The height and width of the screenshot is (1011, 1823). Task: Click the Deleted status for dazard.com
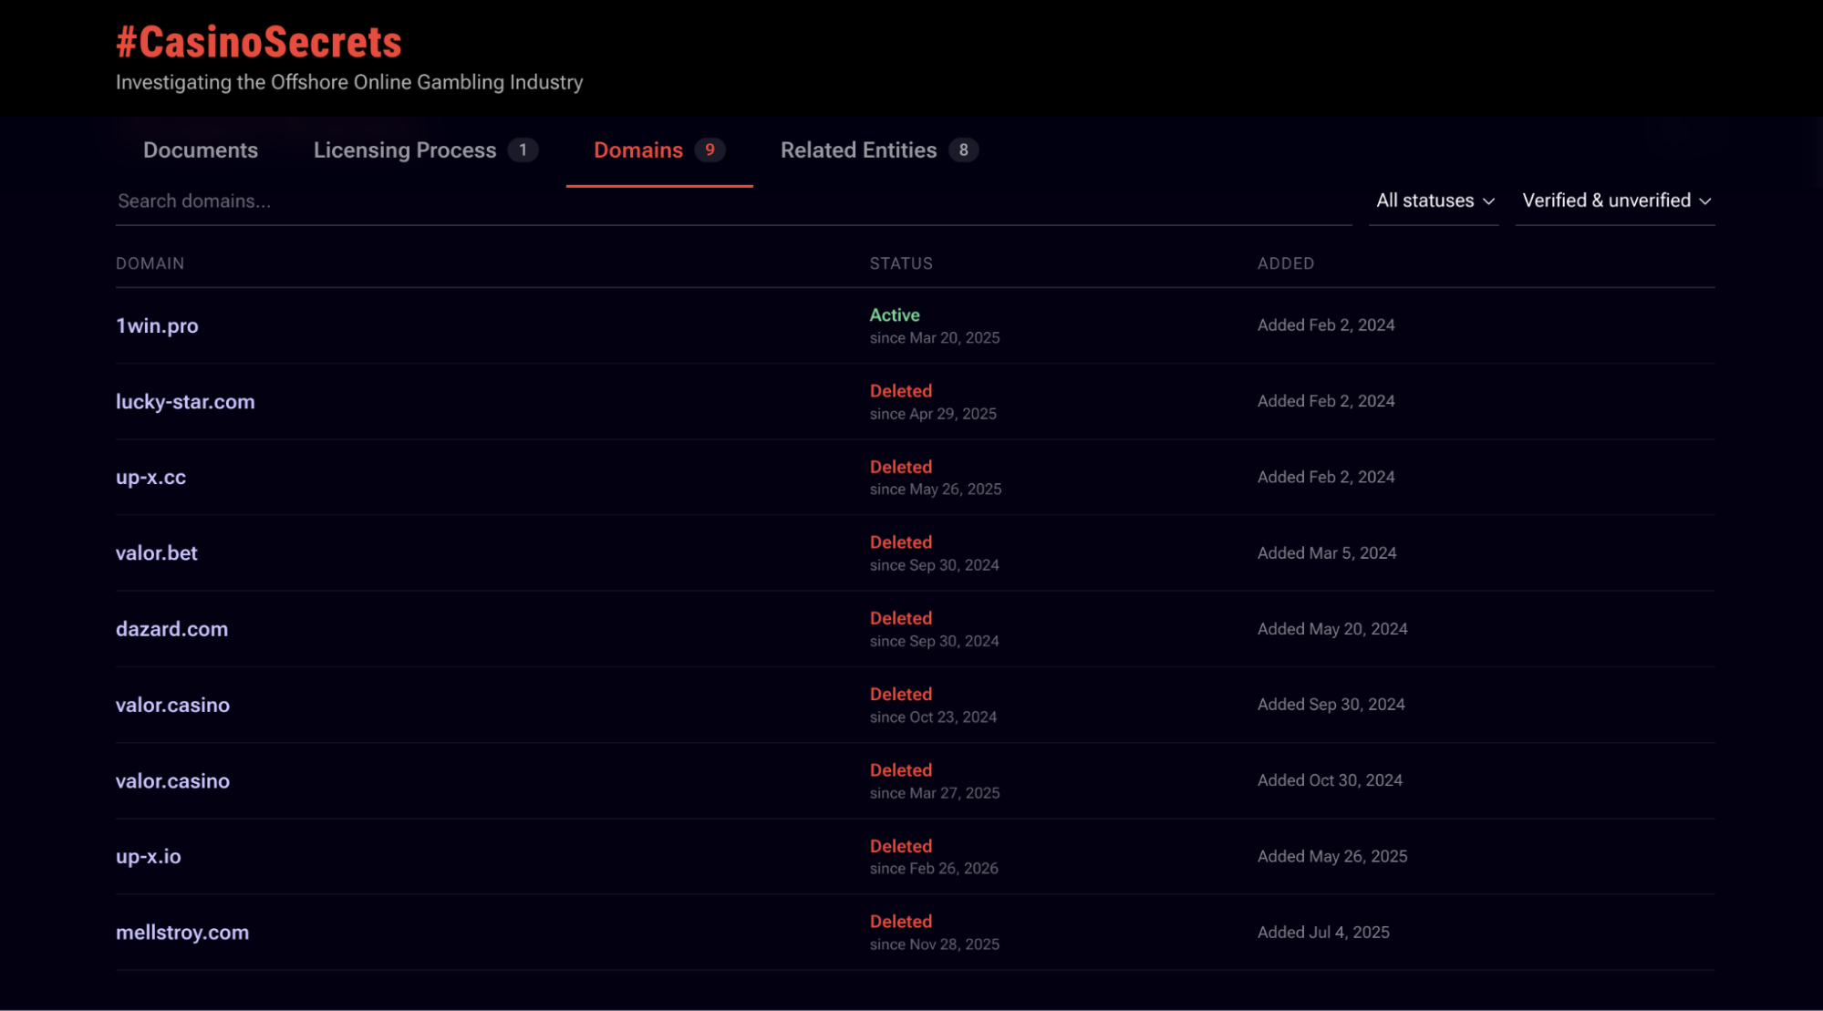pos(901,618)
